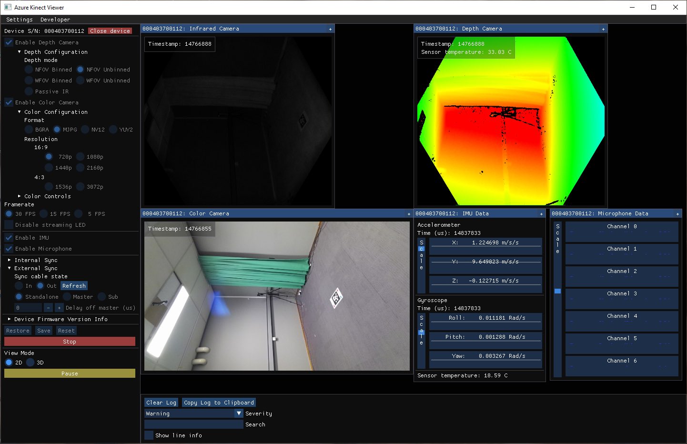Select WFOV Binned depth mode
This screenshot has height=444, width=687.
pos(29,81)
